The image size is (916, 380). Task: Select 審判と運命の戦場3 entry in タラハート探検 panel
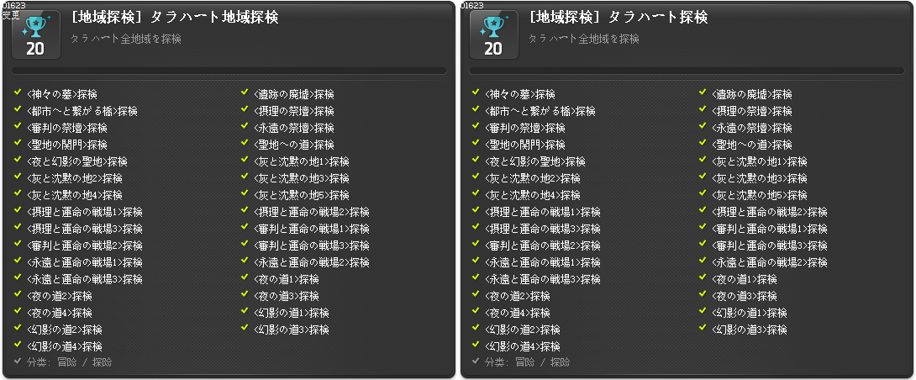[770, 245]
